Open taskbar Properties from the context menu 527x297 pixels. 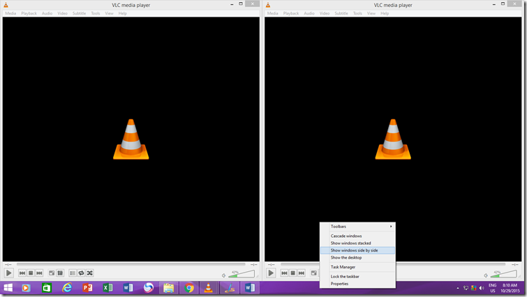(357, 284)
